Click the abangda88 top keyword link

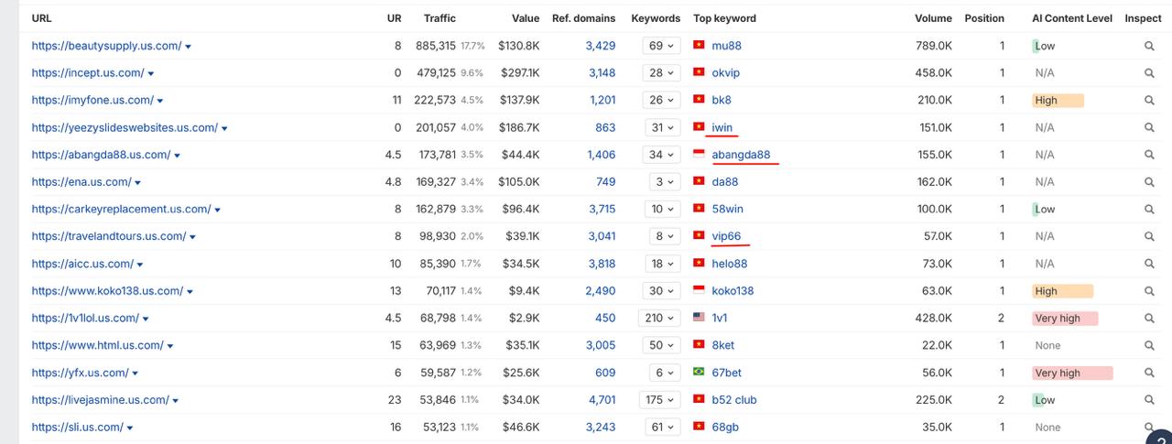(741, 155)
